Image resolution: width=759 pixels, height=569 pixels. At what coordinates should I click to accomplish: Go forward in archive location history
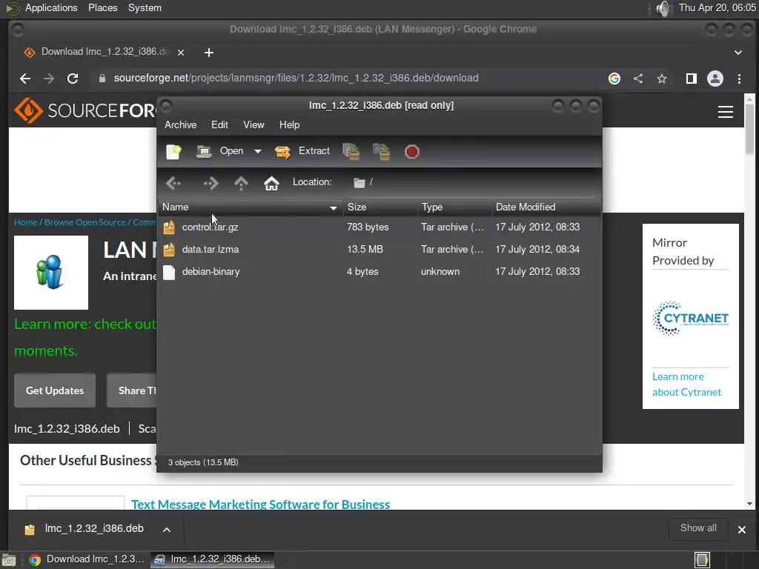click(211, 183)
